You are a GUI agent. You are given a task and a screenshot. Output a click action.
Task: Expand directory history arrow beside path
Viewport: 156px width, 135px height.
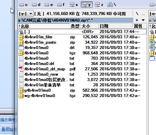pyautogui.click(x=143, y=20)
